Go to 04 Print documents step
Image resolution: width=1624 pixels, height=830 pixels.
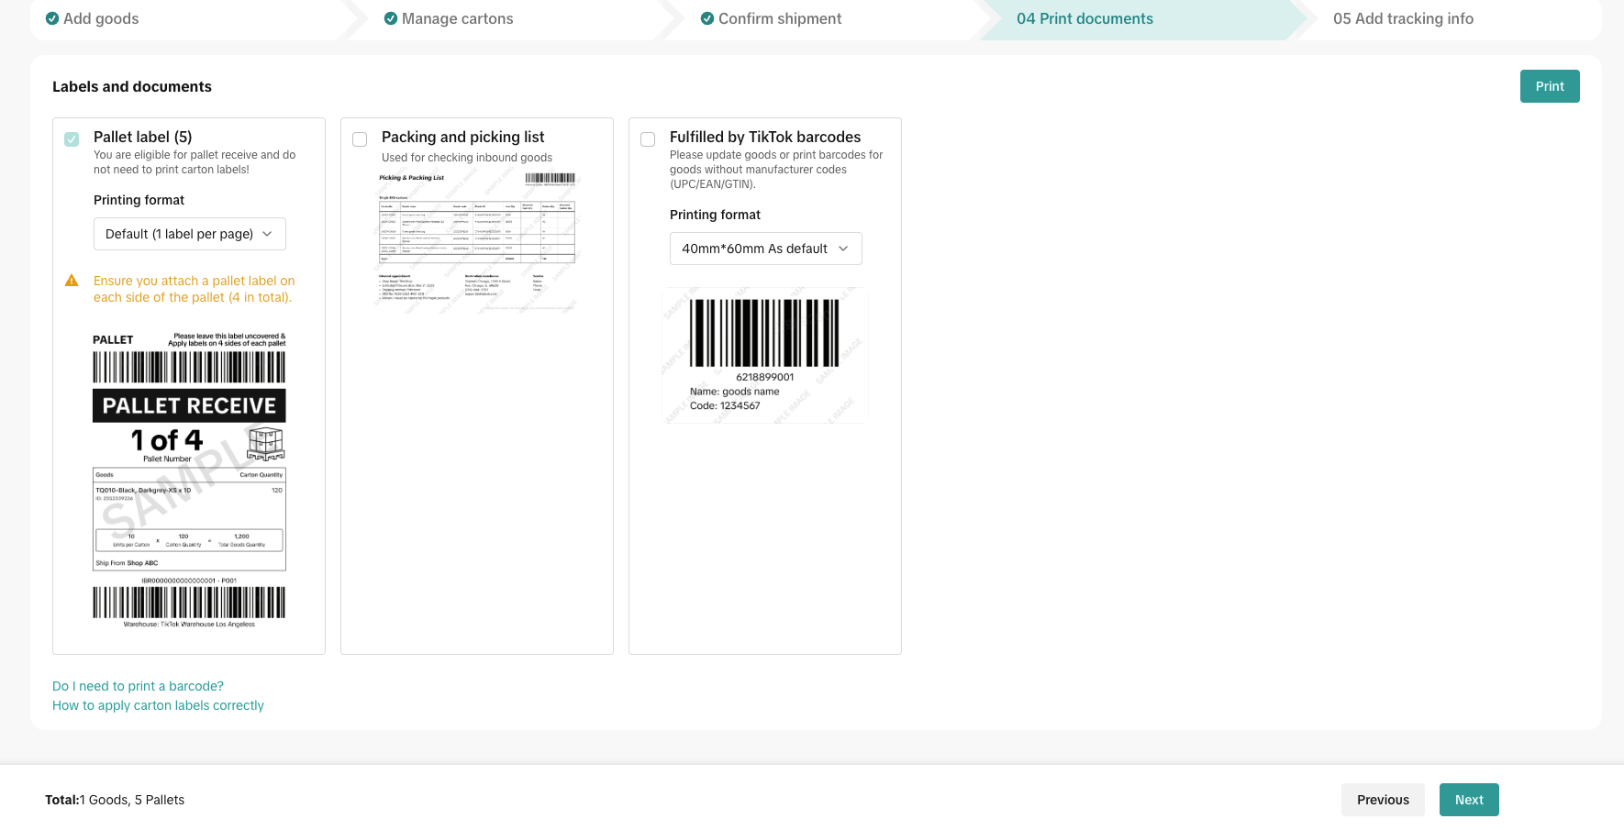[1085, 18]
